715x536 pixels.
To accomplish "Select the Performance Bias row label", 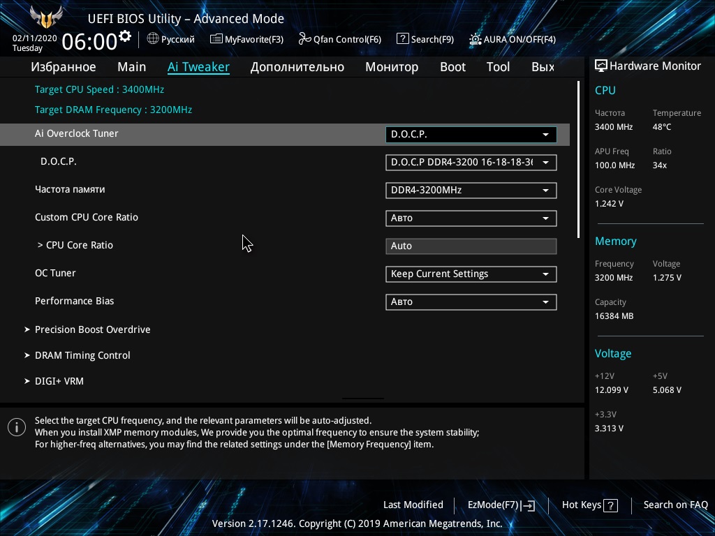I will pyautogui.click(x=74, y=301).
